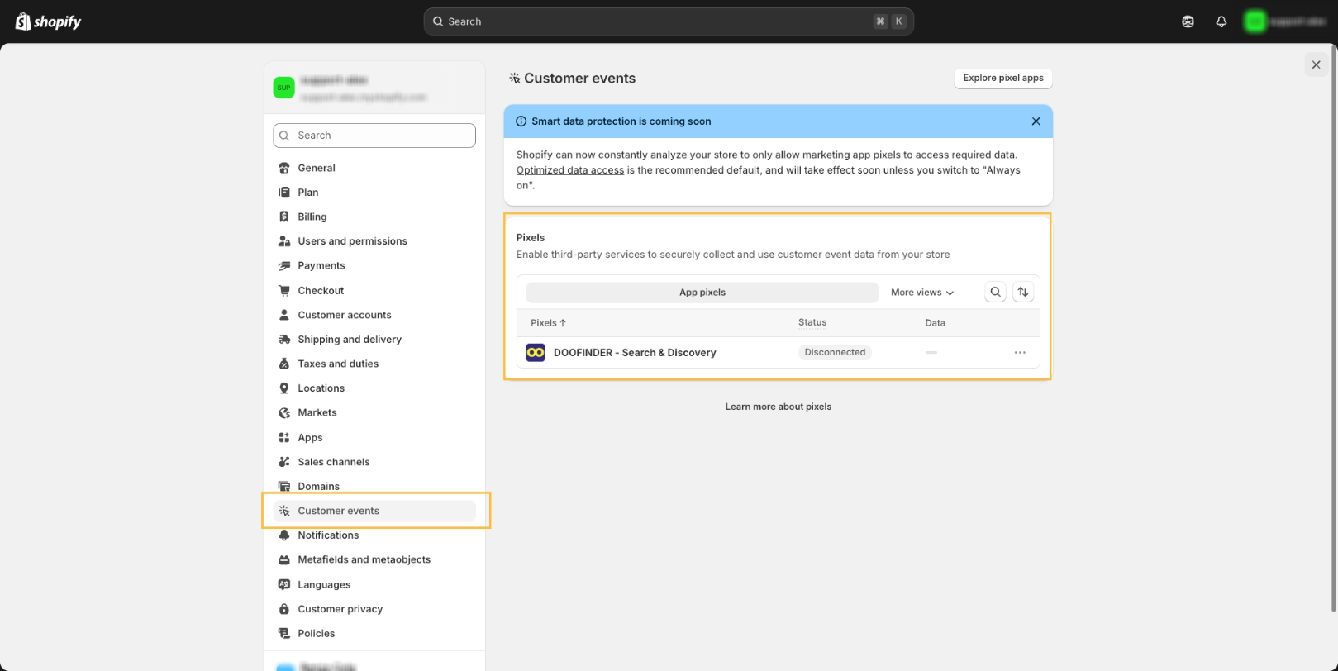Select Customer events in sidebar
1338x671 pixels.
coord(374,511)
